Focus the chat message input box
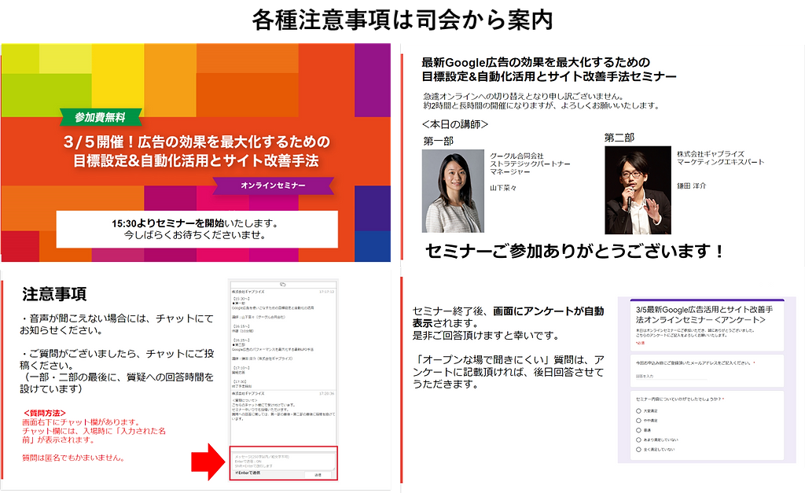This screenshot has height=493, width=805. pyautogui.click(x=283, y=462)
